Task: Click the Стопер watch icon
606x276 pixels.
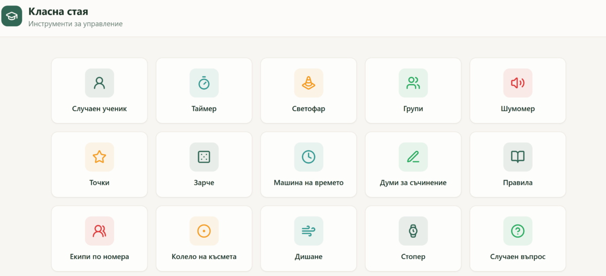Action: [413, 231]
